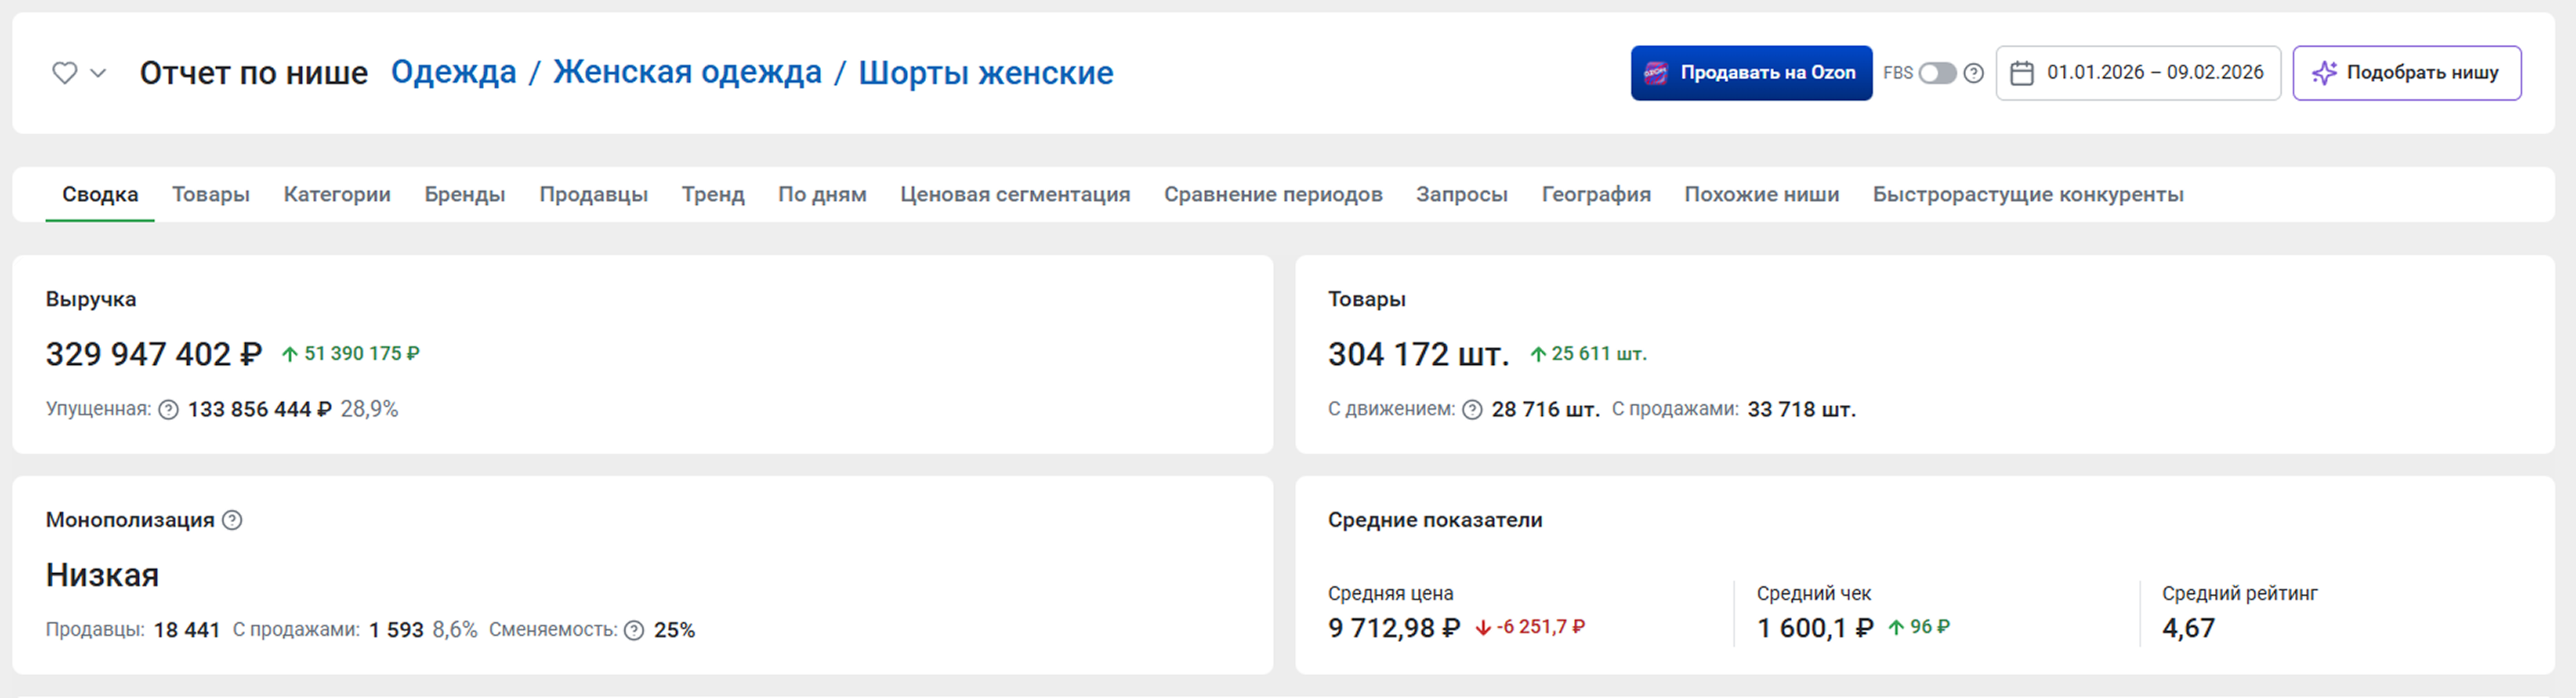Click the heart favorite icon

click(64, 73)
